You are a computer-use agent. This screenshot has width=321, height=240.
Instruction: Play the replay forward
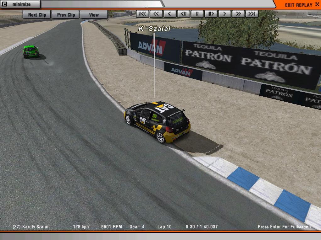point(225,14)
